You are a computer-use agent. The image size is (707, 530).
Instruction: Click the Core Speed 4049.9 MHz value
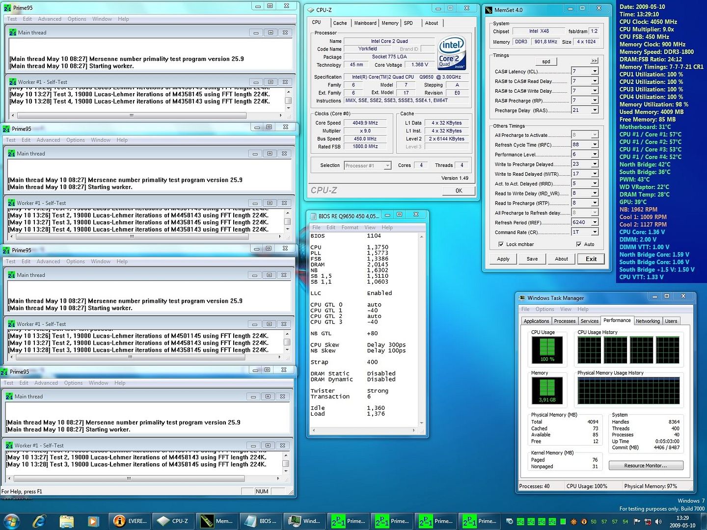click(x=365, y=123)
